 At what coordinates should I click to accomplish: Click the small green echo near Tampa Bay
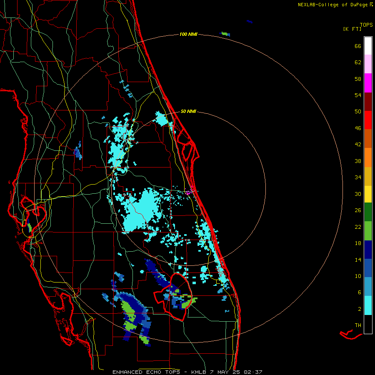[30, 227]
